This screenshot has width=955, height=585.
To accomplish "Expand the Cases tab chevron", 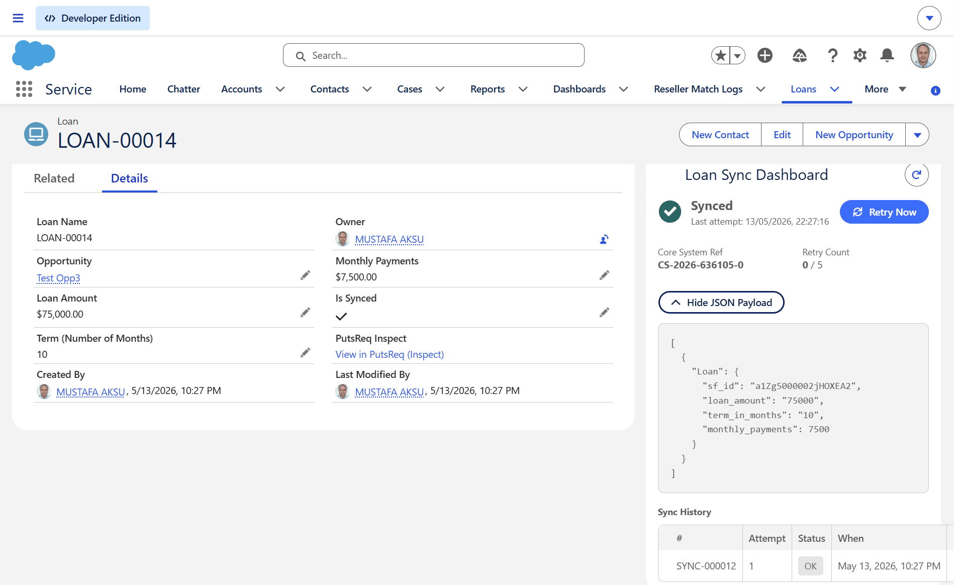I will click(440, 89).
